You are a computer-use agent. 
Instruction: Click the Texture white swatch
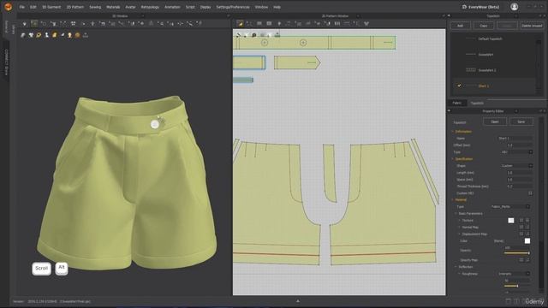tap(511, 221)
